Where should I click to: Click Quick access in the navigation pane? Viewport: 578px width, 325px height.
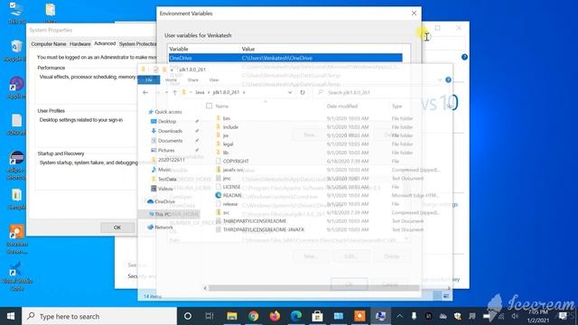click(x=168, y=112)
